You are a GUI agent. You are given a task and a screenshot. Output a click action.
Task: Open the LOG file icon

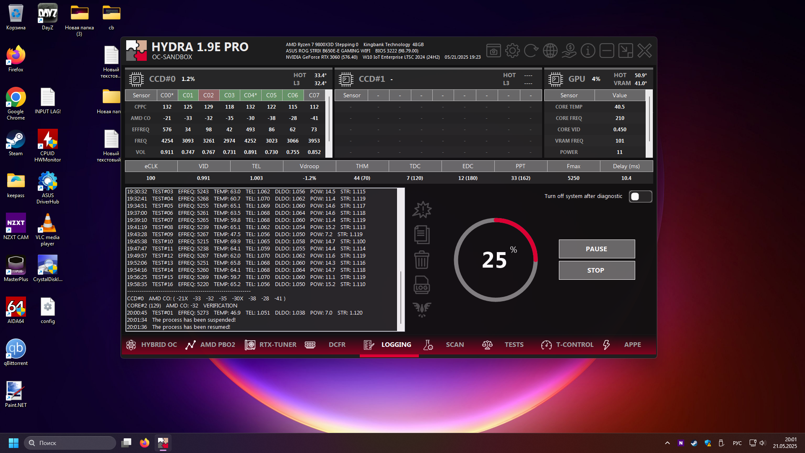[x=422, y=285]
